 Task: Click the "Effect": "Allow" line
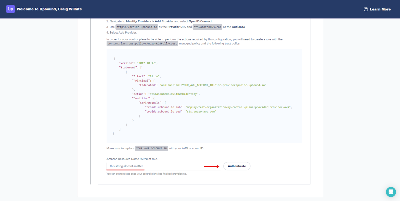[146, 76]
